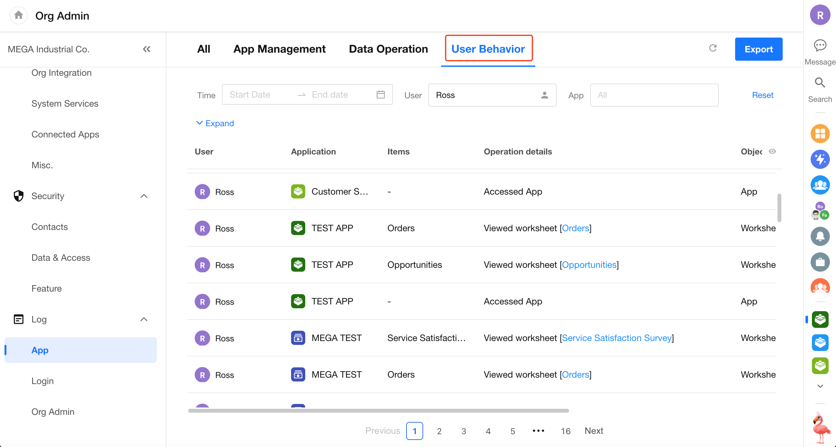
Task: Go to page 3 in pagination
Action: [463, 431]
